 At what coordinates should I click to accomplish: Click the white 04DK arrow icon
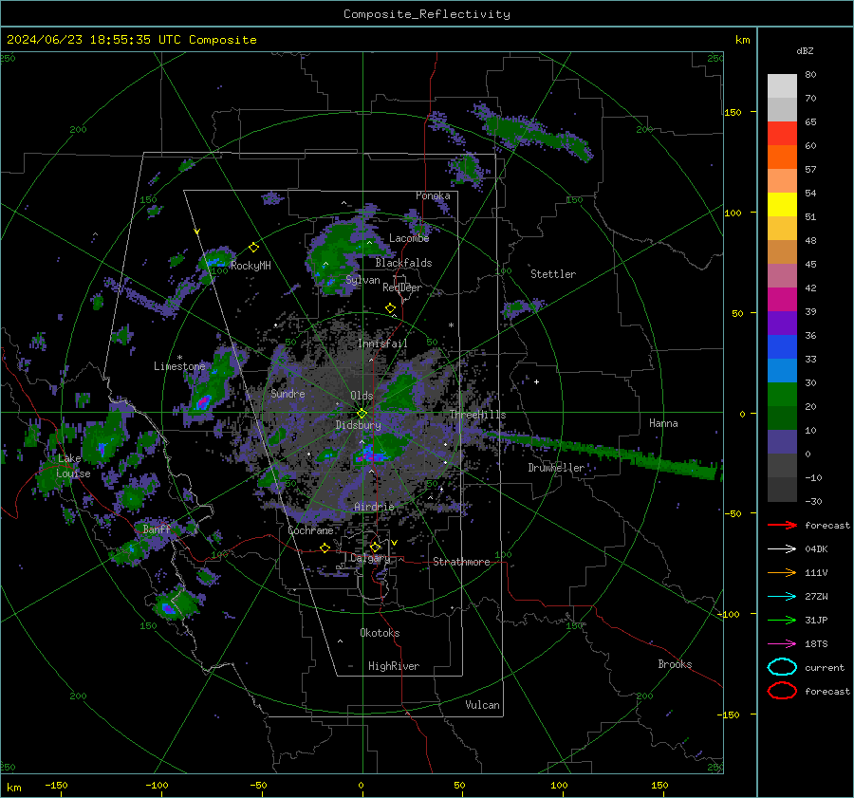[x=782, y=548]
